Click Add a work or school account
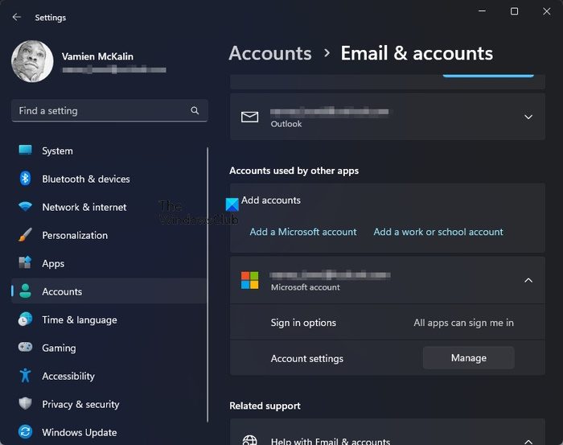This screenshot has width=563, height=445. (438, 232)
